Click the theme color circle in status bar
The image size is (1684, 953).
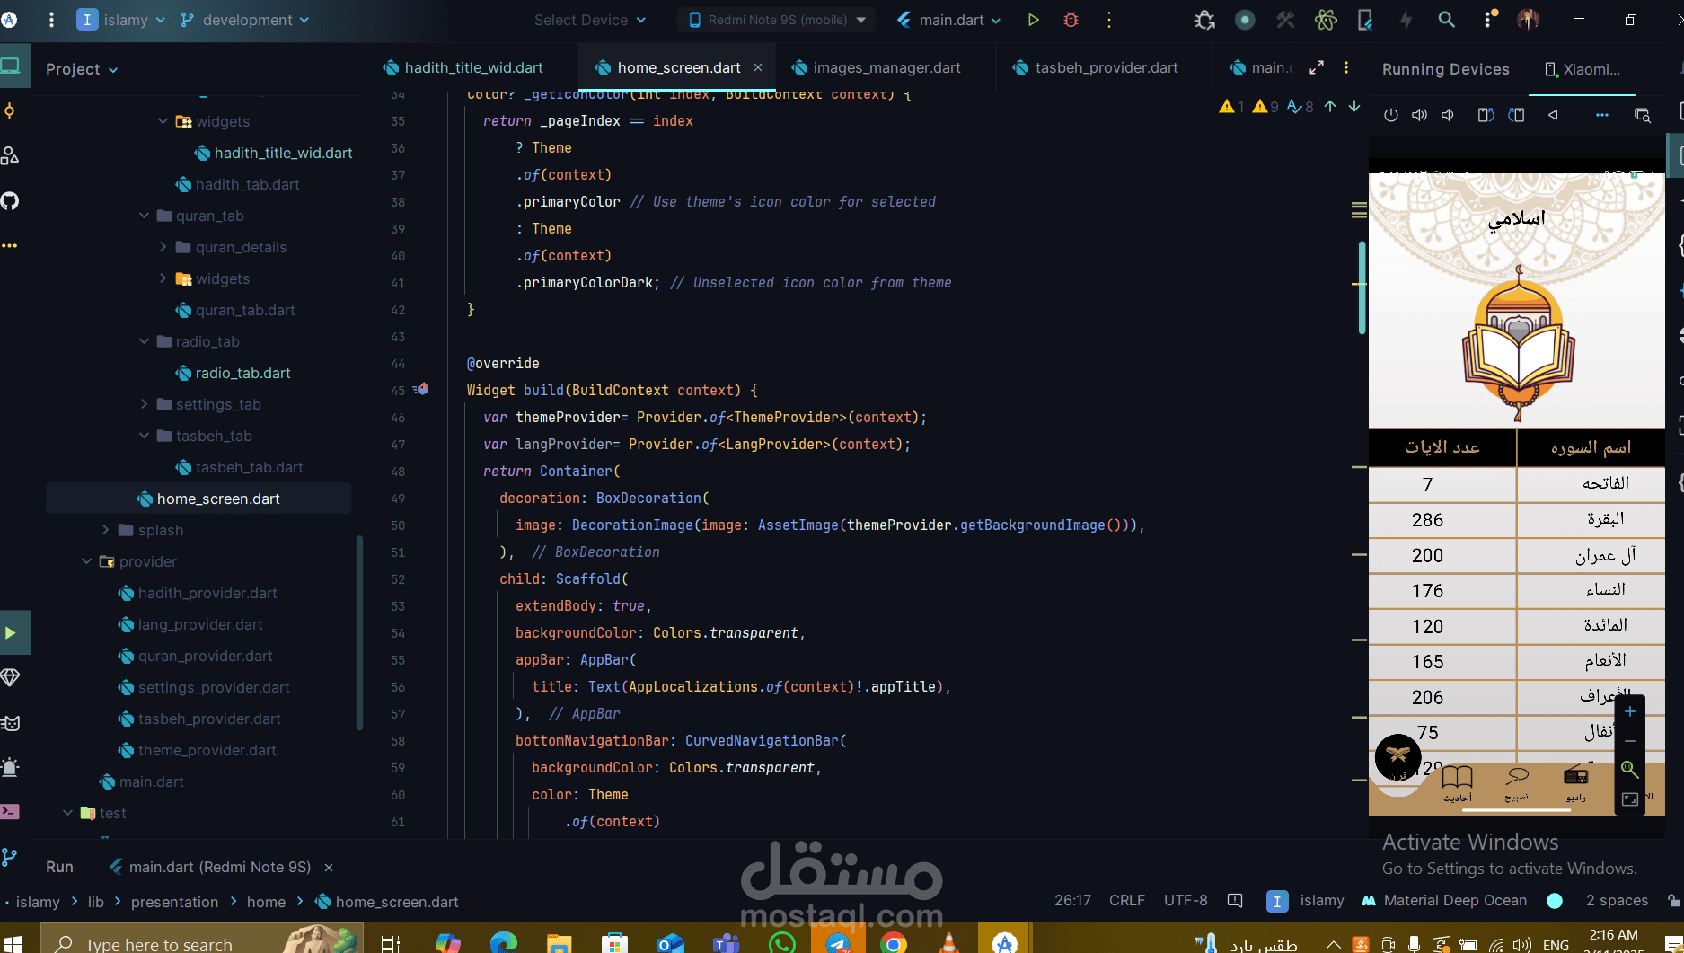pos(1556,900)
